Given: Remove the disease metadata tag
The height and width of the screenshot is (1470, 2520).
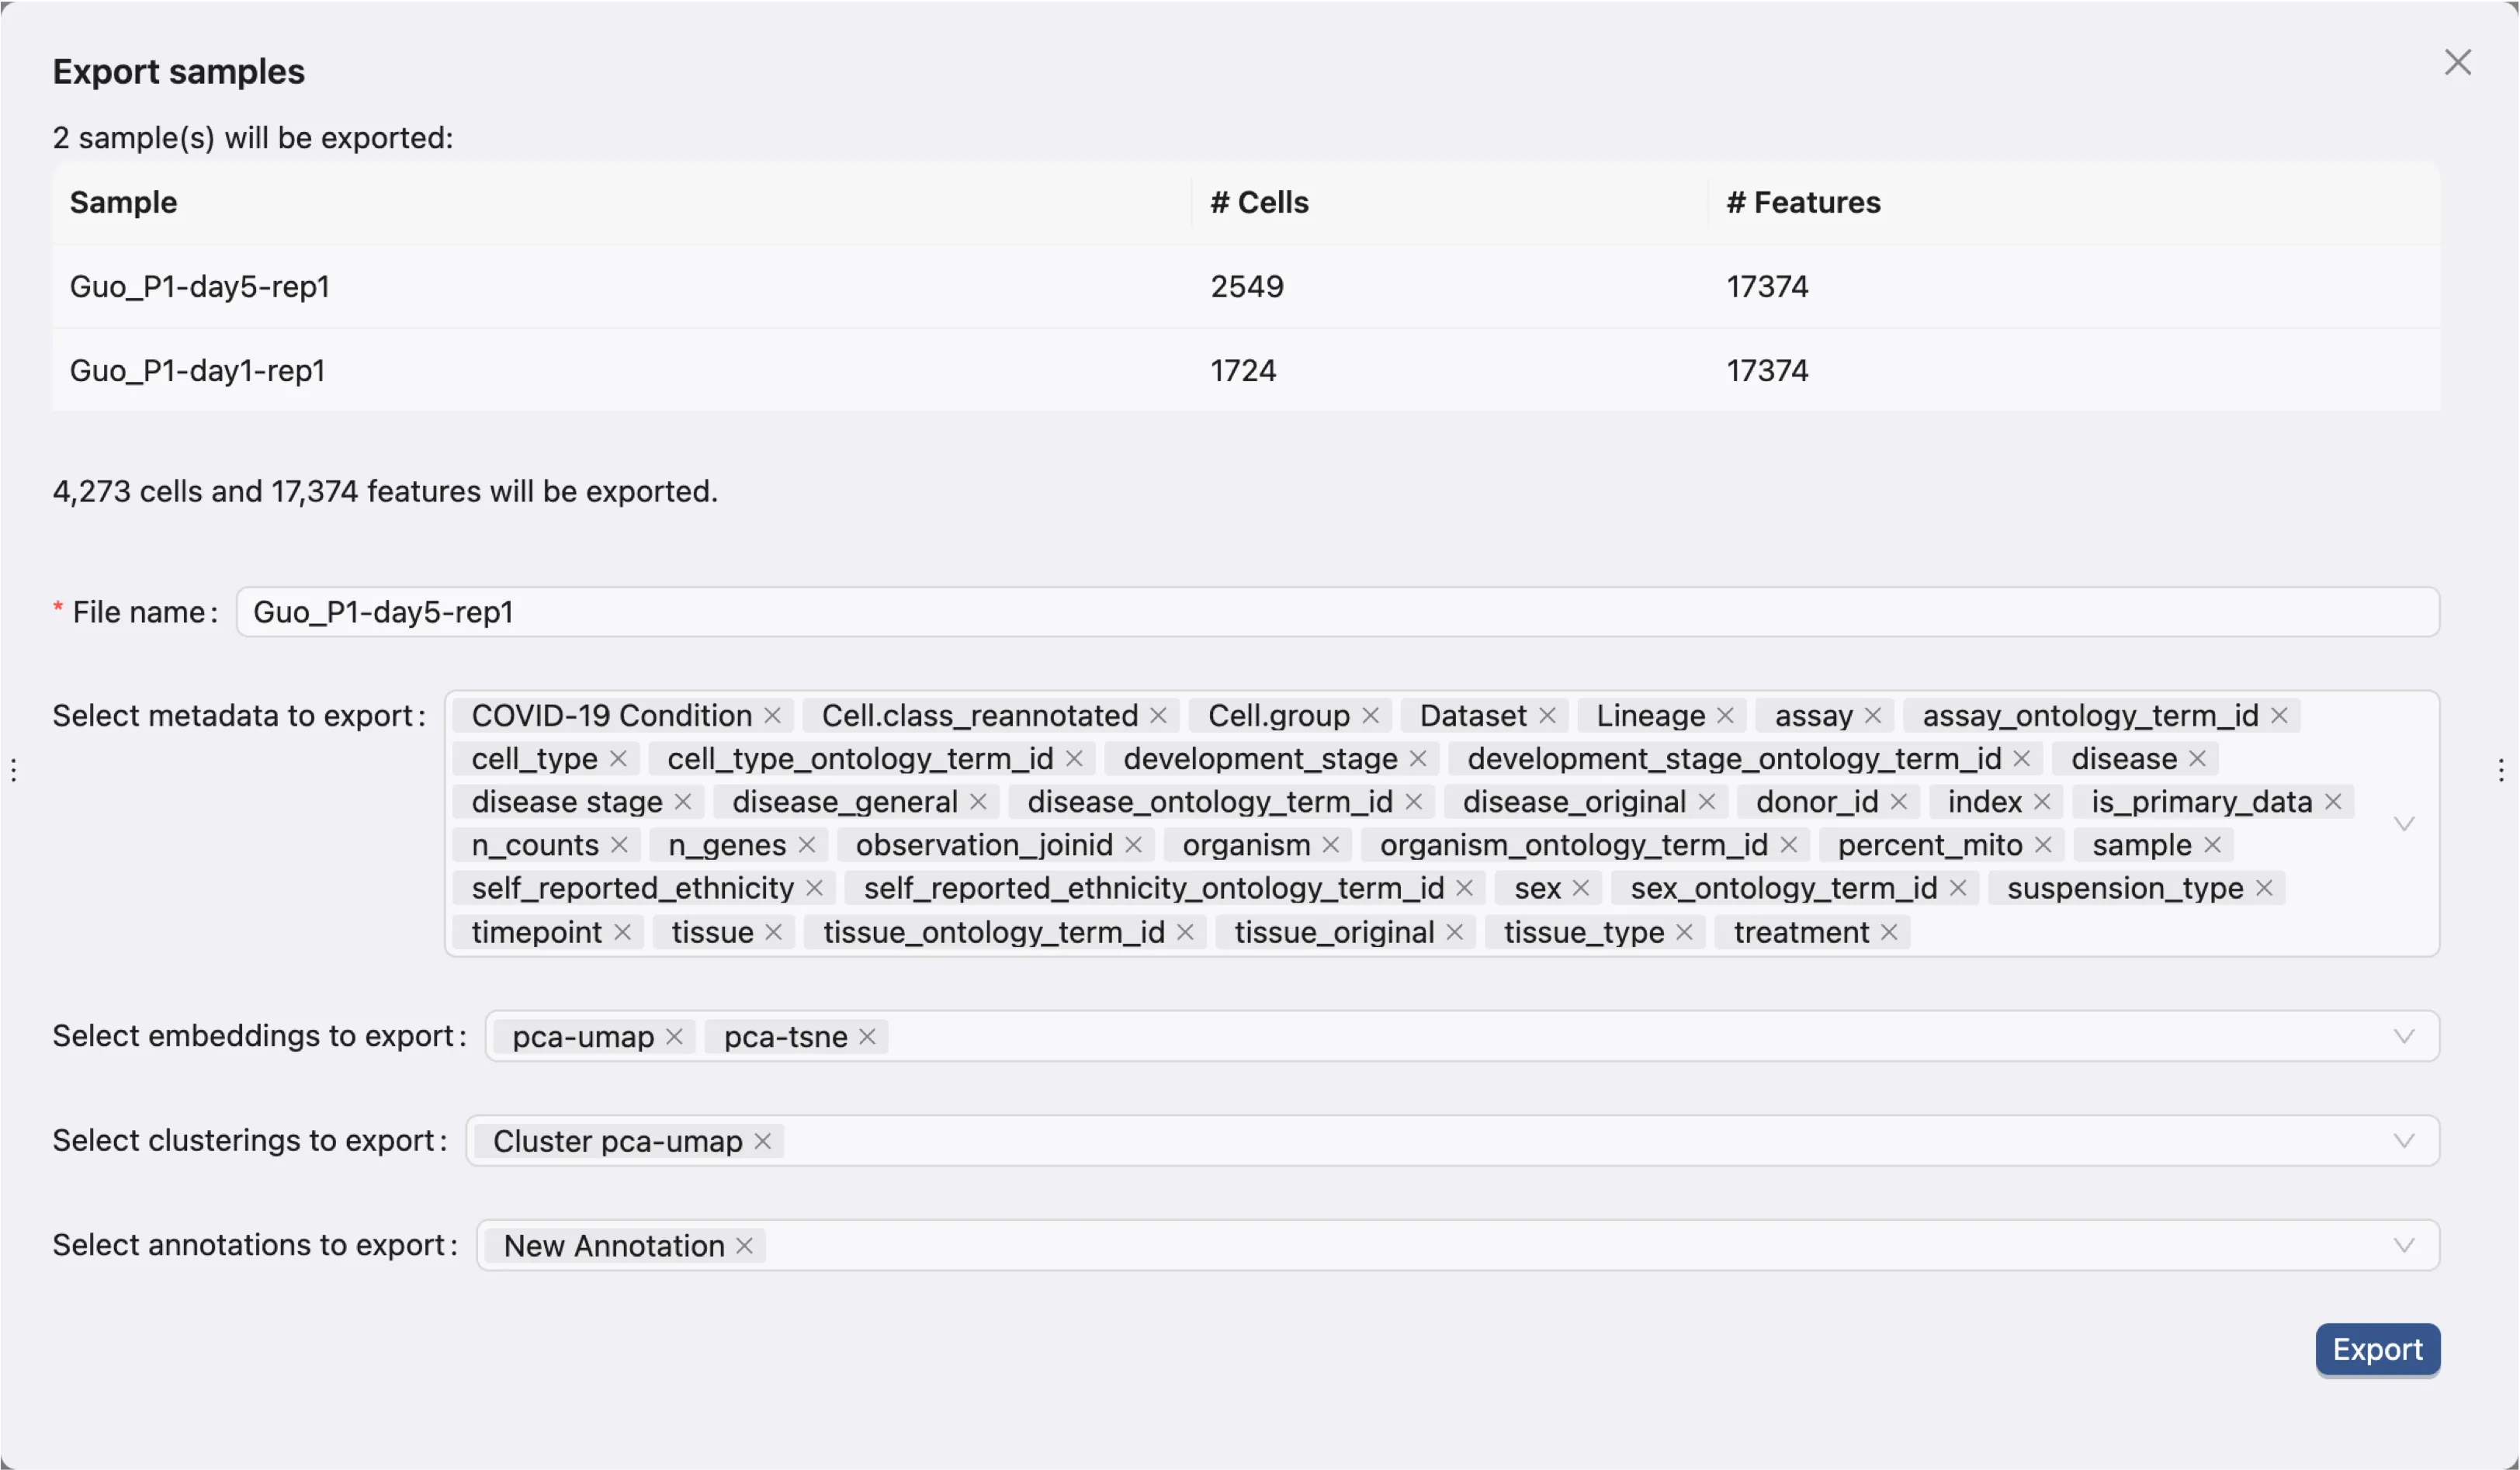Looking at the screenshot, I should (x=2197, y=759).
